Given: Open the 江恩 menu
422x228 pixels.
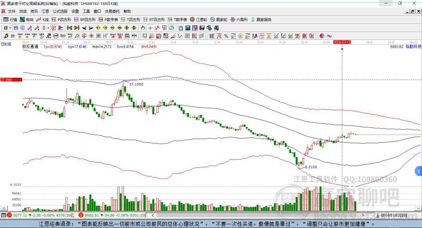Looking at the screenshot, I should pyautogui.click(x=45, y=11).
